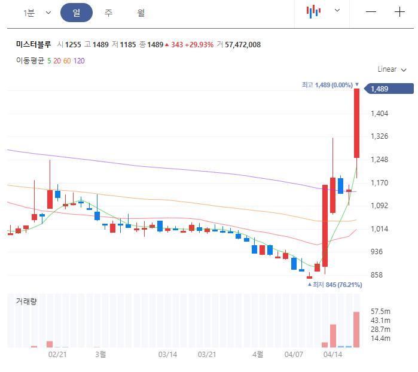Select the 일 daily chart tab
The height and width of the screenshot is (372, 418).
tap(77, 13)
